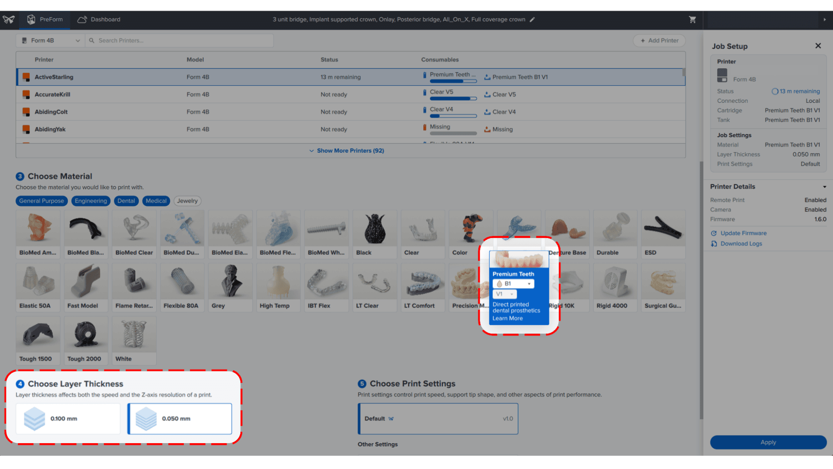Open the B1 shade dropdown
This screenshot has height=469, width=833.
tap(513, 284)
